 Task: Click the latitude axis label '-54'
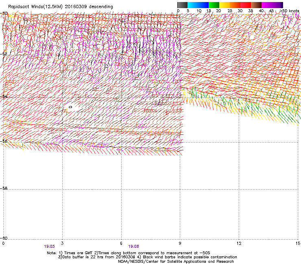pyautogui.click(x=4, y=96)
